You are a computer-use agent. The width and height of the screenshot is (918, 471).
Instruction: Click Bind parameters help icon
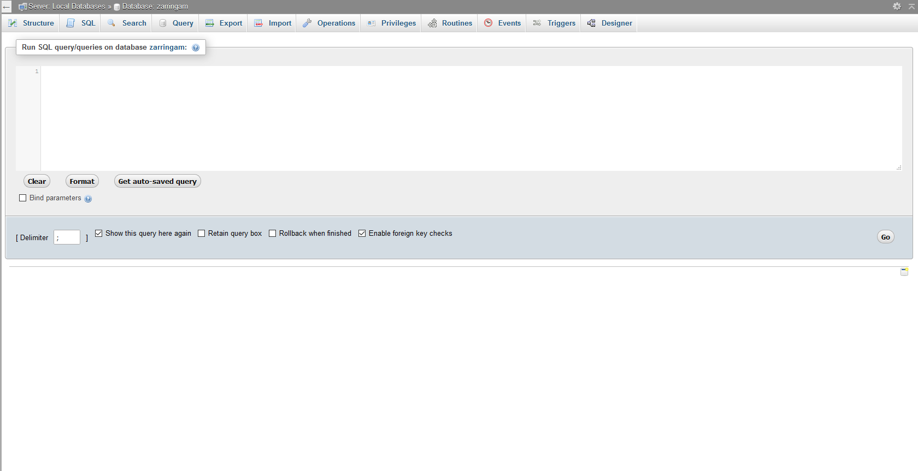point(88,199)
